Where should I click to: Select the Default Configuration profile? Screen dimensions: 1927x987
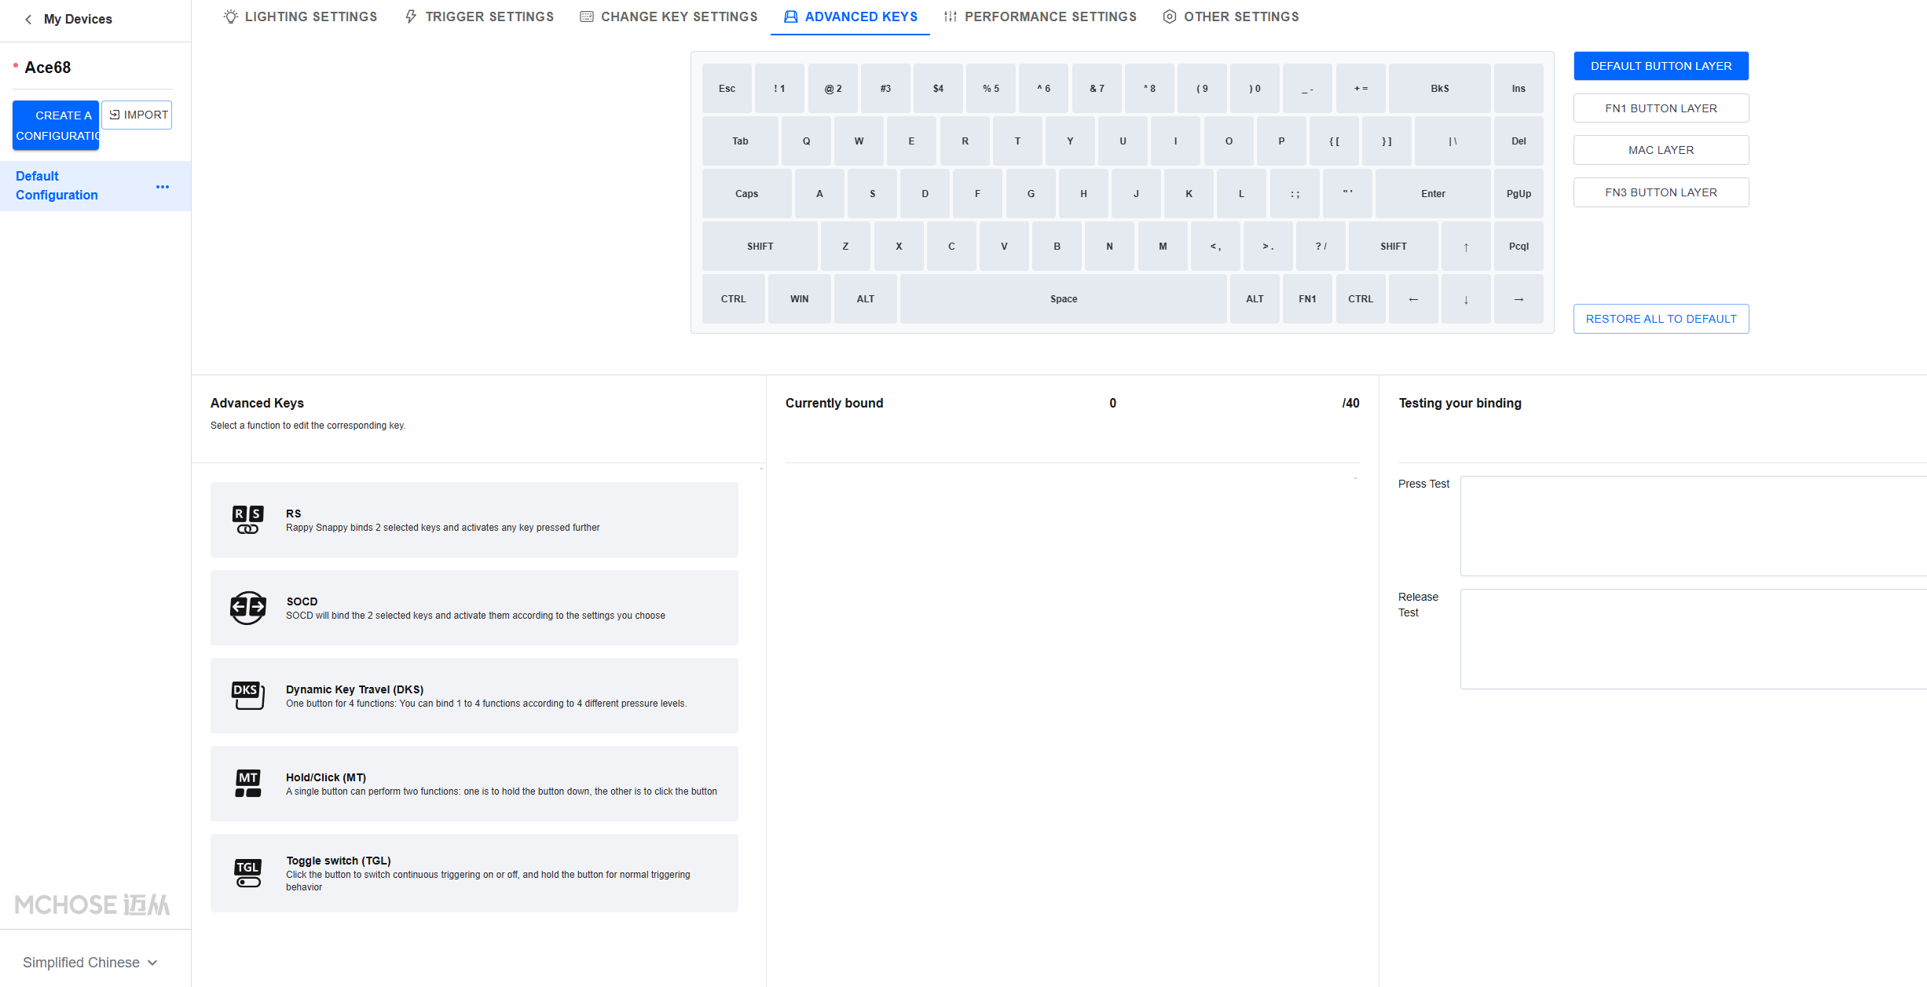coord(57,186)
